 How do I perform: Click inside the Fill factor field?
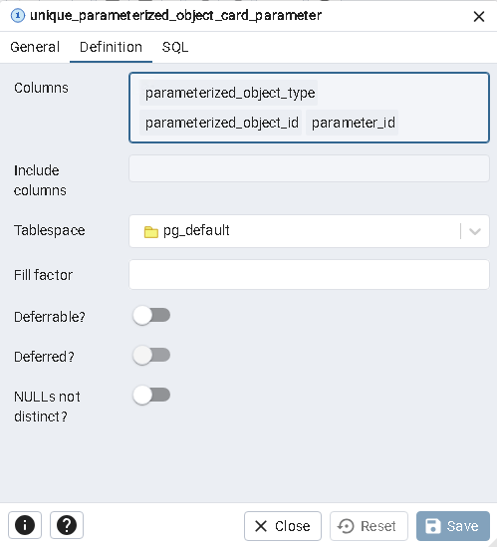[x=309, y=275]
